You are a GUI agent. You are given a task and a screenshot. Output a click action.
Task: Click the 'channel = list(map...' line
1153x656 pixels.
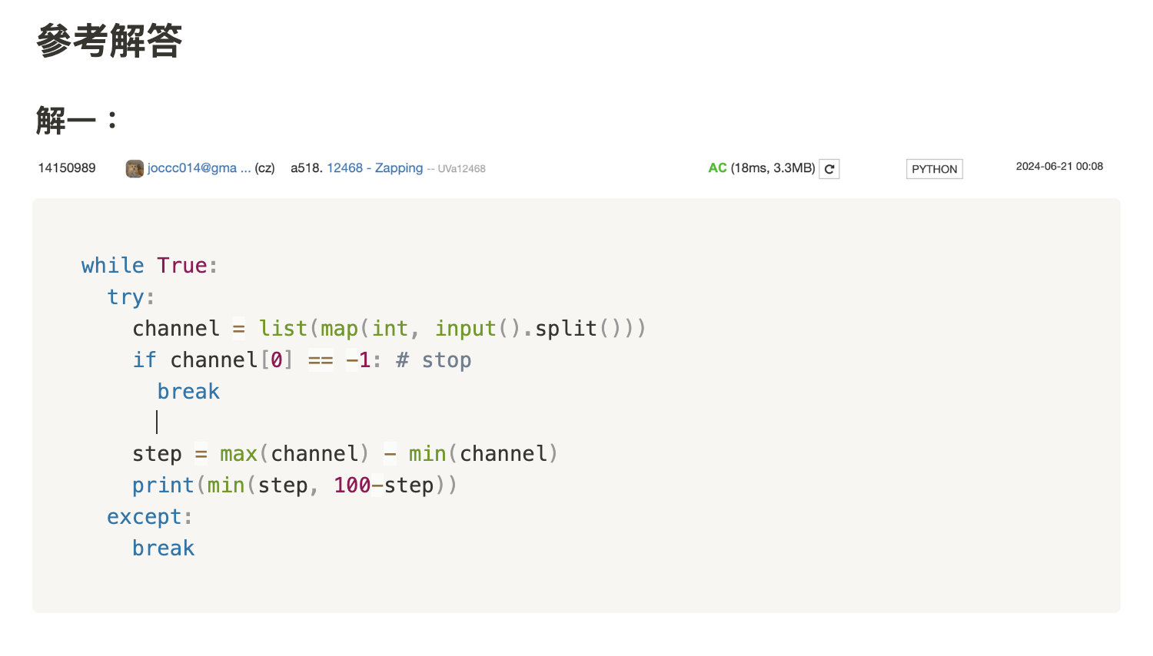pos(388,329)
